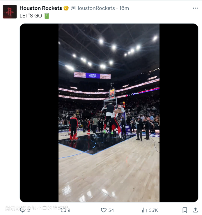This screenshot has height=215, width=202.
Task: Open the share tweet menu
Action: (195, 210)
